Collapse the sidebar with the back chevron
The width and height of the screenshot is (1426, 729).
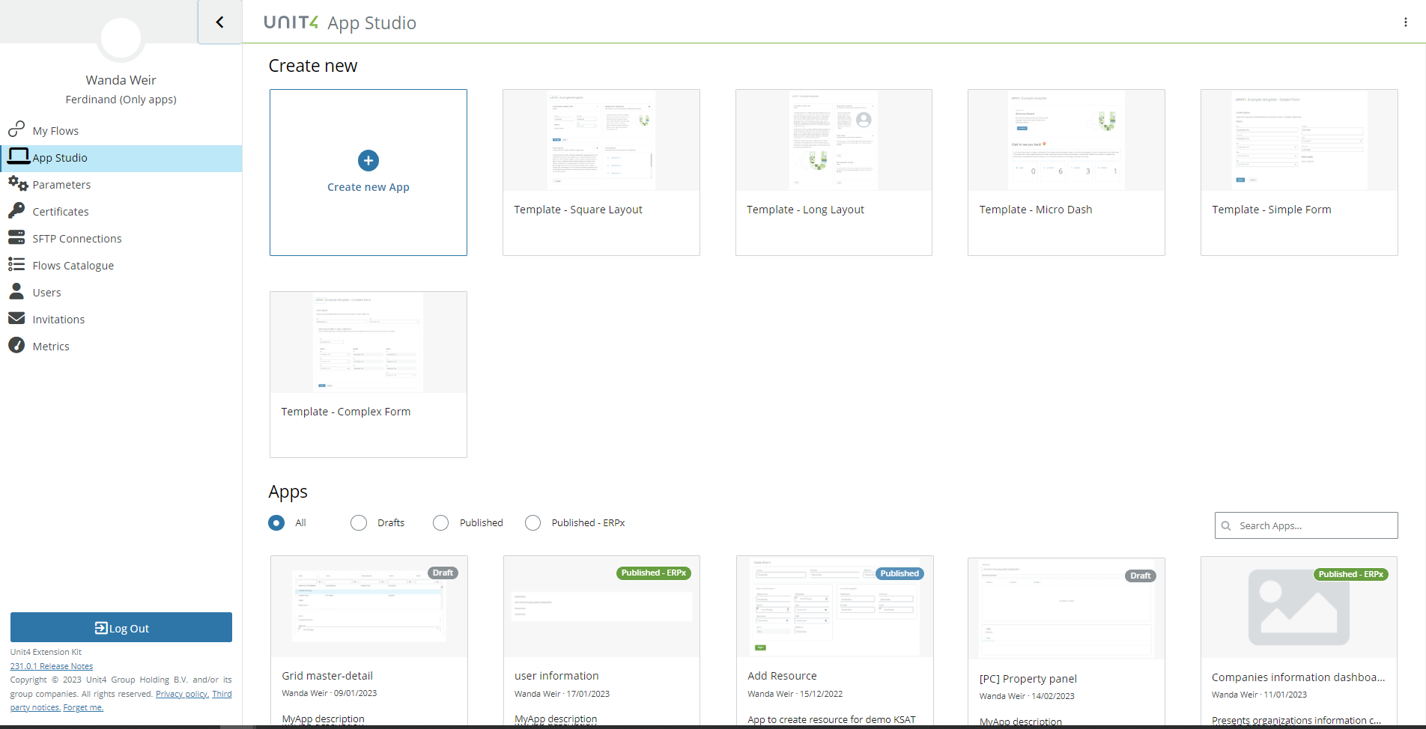tap(219, 22)
